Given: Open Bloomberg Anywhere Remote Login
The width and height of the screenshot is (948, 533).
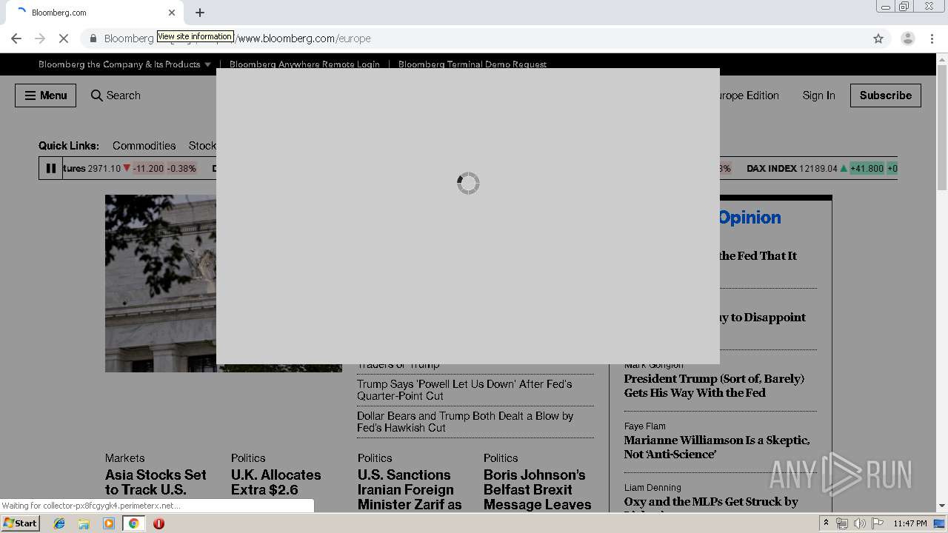Looking at the screenshot, I should pyautogui.click(x=304, y=64).
